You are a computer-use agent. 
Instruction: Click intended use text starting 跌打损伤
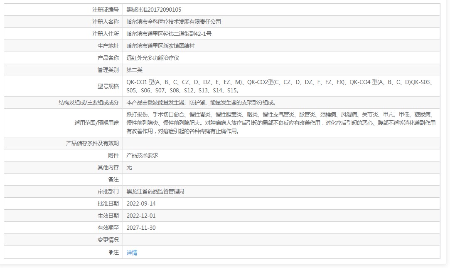click(x=281, y=123)
